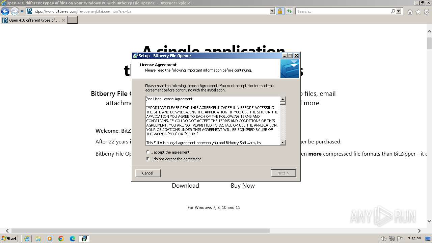Click the page horizontal scrollbar thumb

point(140,231)
